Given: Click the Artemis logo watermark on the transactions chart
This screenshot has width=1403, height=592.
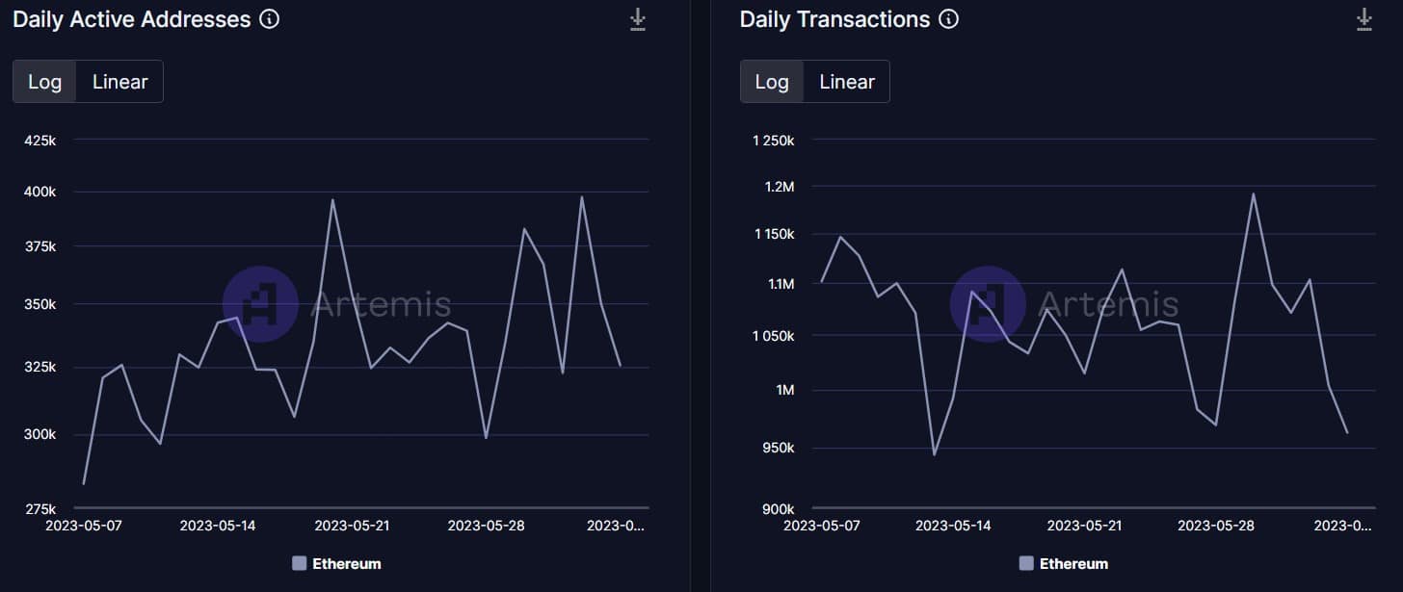Looking at the screenshot, I should (x=988, y=304).
